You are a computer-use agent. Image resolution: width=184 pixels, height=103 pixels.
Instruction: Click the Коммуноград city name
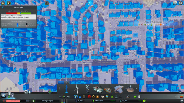click(x=48, y=101)
